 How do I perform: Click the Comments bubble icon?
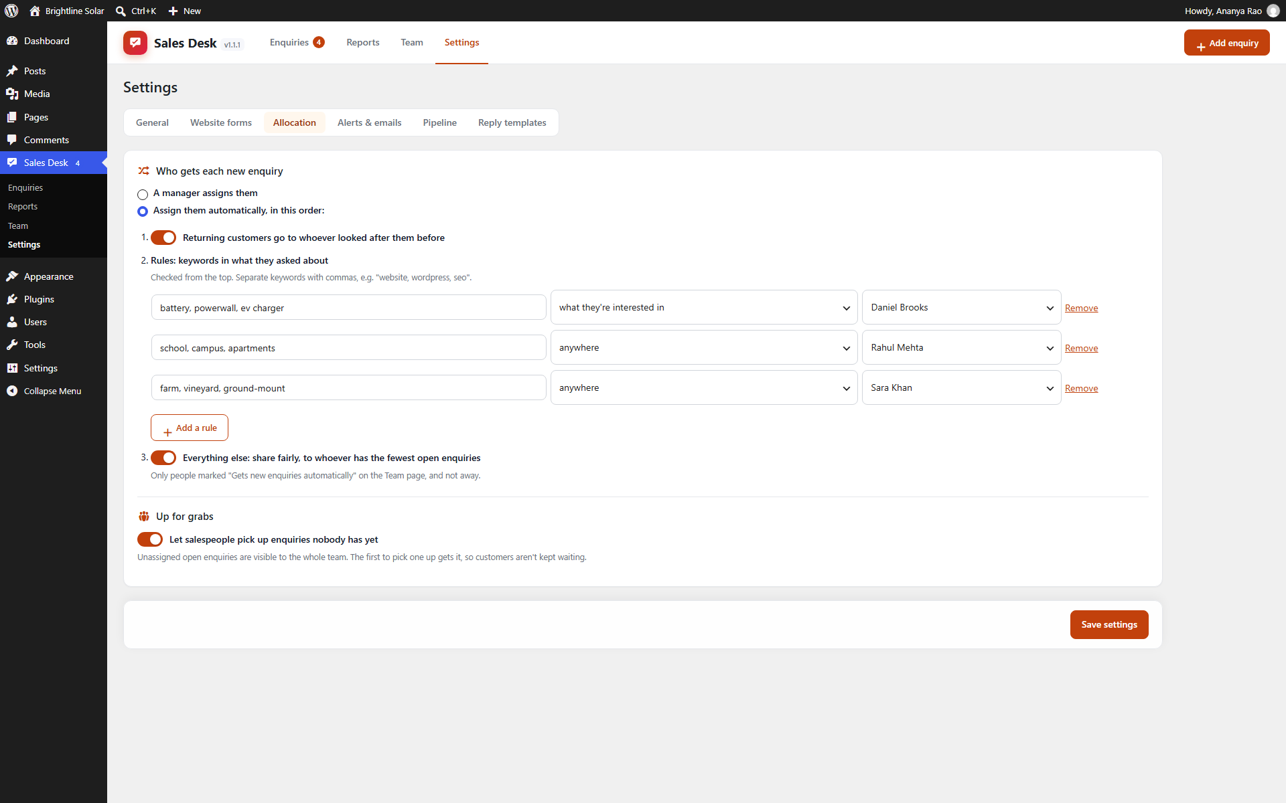coord(12,140)
